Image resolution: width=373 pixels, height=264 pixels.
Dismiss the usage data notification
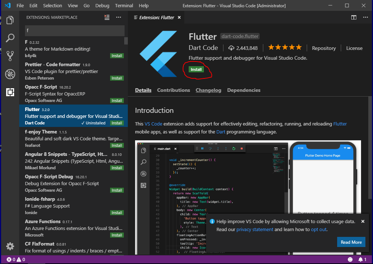pyautogui.click(x=362, y=221)
